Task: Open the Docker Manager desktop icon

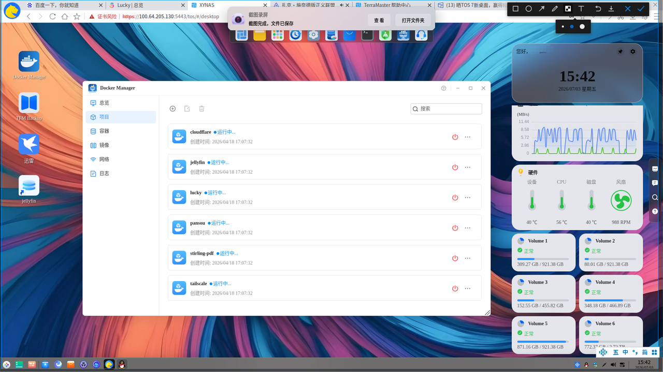Action: click(x=29, y=61)
